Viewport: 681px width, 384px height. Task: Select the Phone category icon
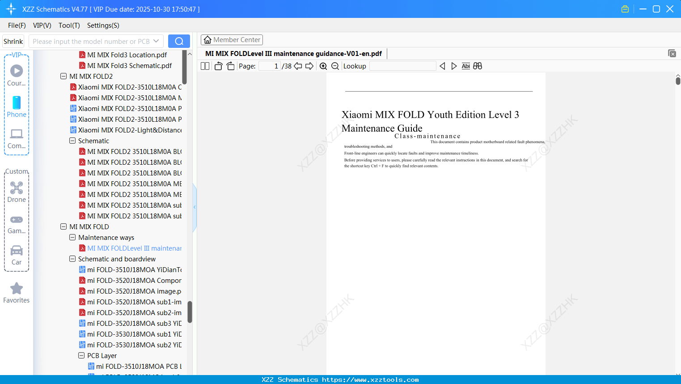(17, 107)
